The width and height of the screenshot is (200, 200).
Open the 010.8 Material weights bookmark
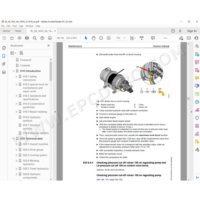point(36,133)
